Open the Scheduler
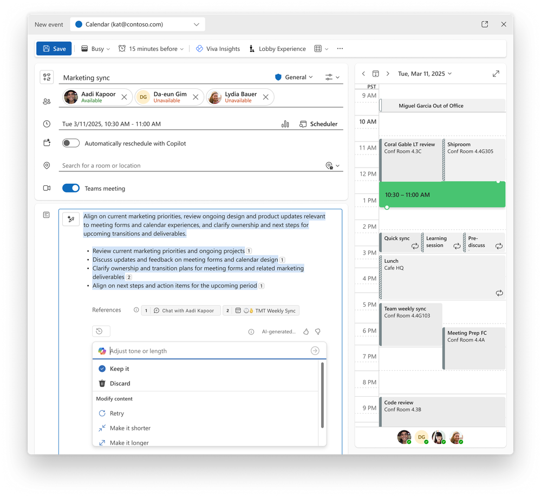 click(x=318, y=124)
